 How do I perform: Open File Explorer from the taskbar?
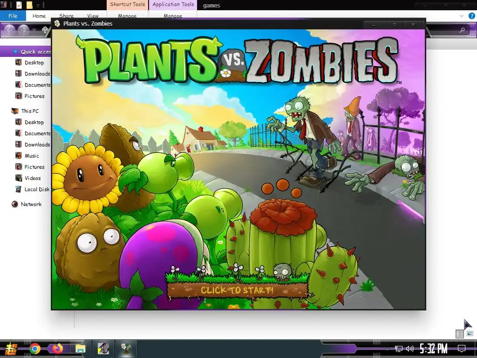point(80,349)
